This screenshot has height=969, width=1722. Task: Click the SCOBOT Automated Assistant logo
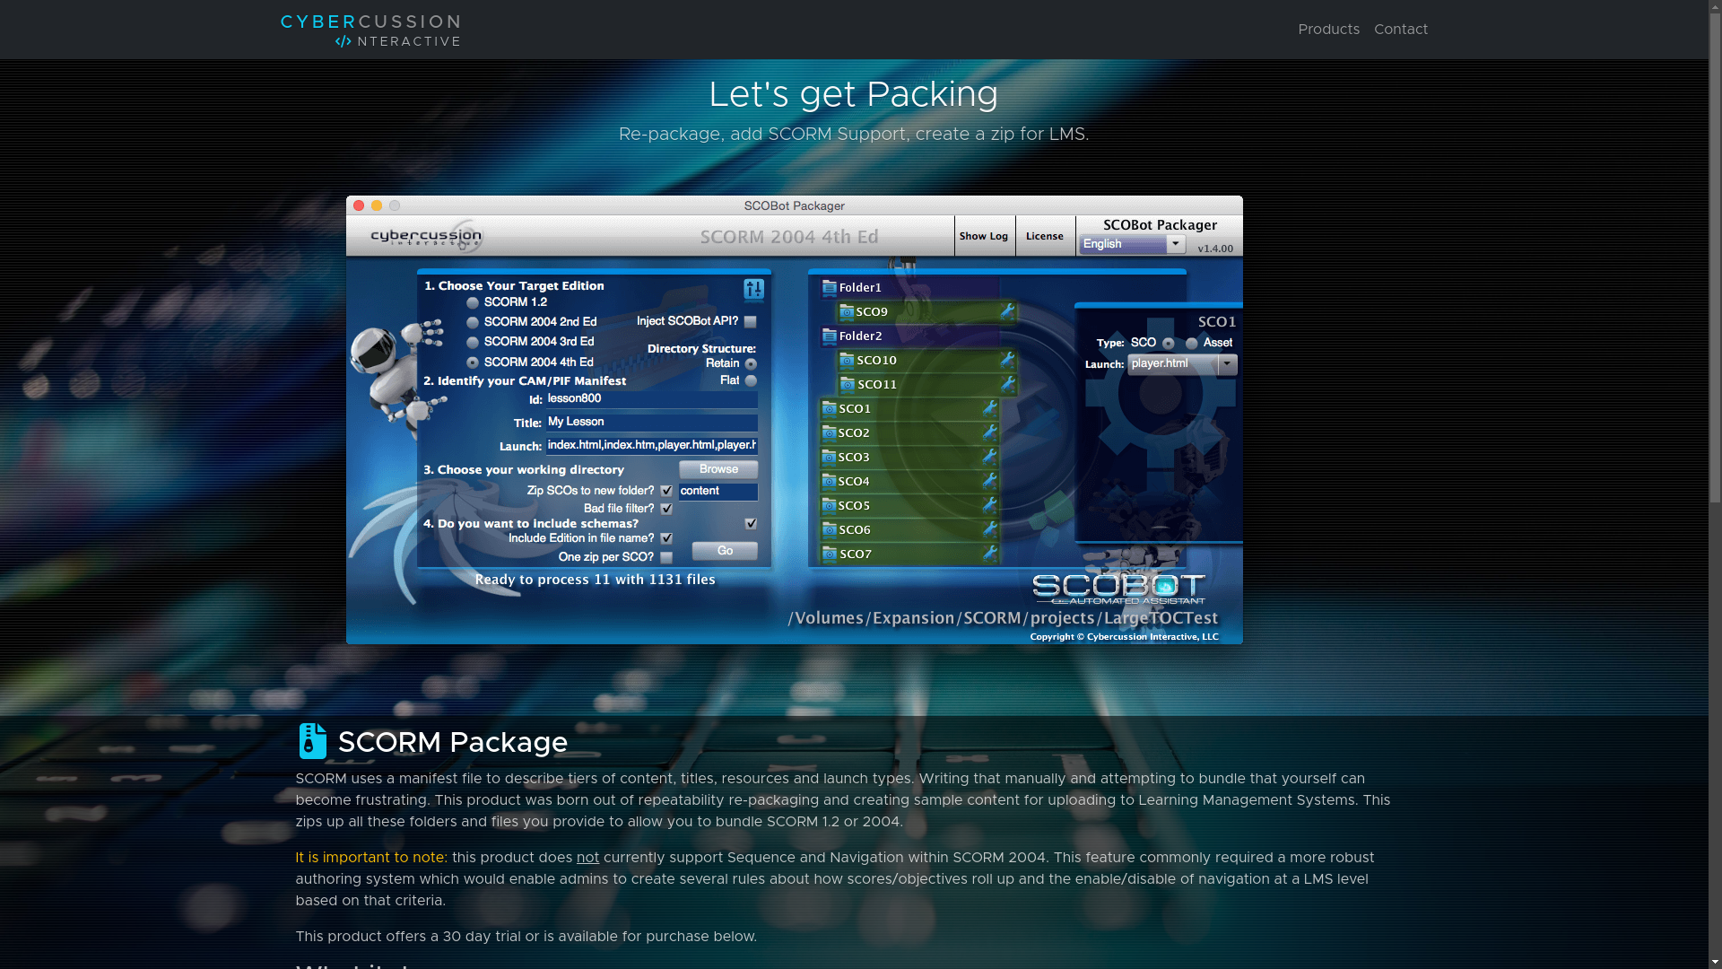coord(1118,589)
